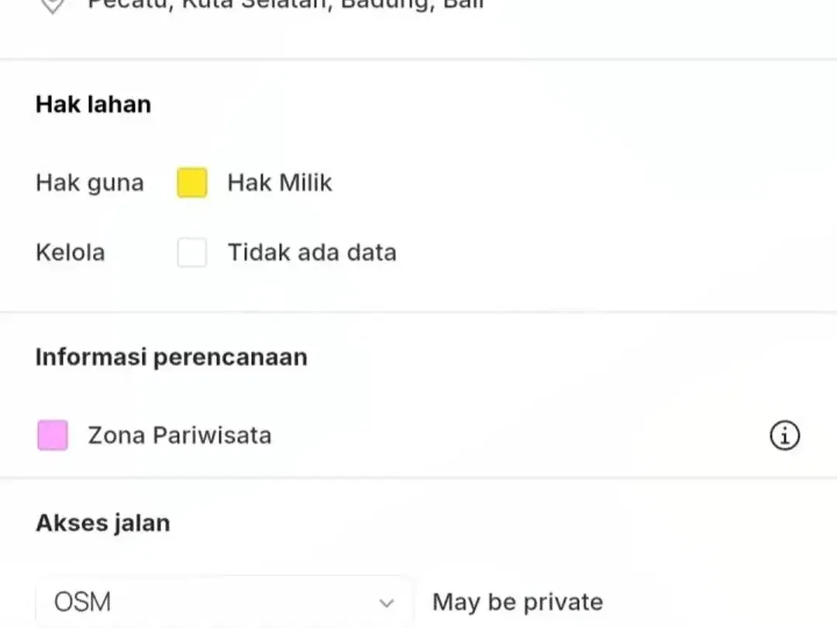Click the empty white Kelola swatch
Viewport: 837px width, 628px height.
coord(192,253)
